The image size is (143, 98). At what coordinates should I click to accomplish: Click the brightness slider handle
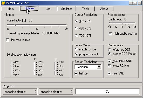point(122,23)
